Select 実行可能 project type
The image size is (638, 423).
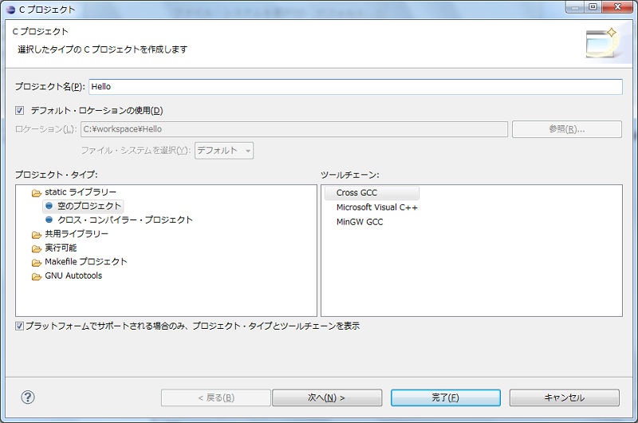[61, 247]
